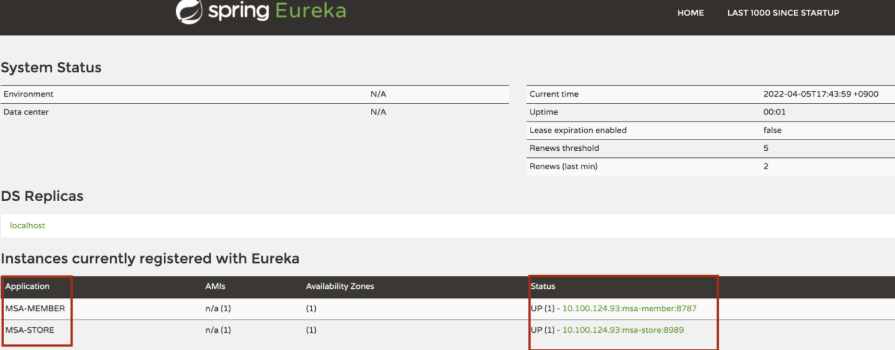Screen dimensions: 895x350
Task: Open the msa-member:8787 instance link
Action: point(630,308)
